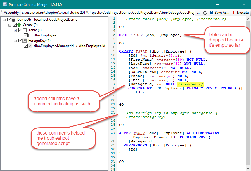Click the DROP TABLE line in script
Image resolution: width=251 pixels, height=171 pixels.
150,35
